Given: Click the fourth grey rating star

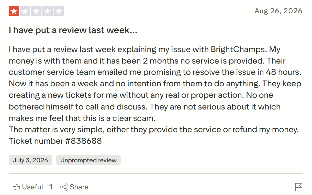Looking at the screenshot, I should pyautogui.click(x=47, y=11).
